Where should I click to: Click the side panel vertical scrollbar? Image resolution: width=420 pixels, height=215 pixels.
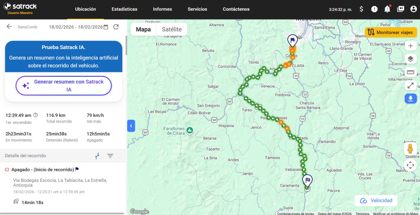(126, 45)
